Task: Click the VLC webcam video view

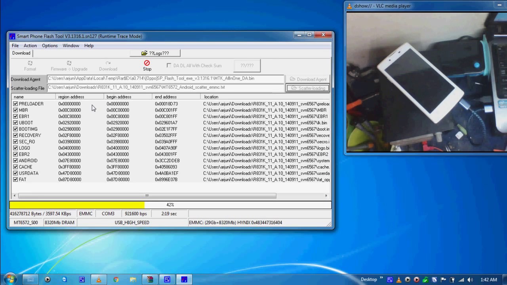Action: coord(427,82)
